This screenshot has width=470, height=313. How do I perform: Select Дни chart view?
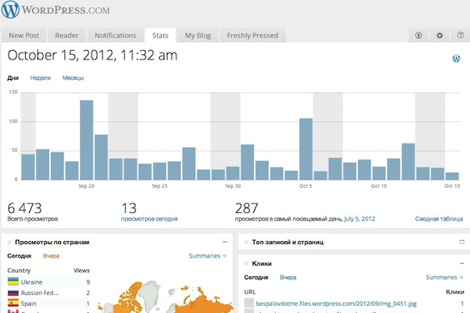[x=13, y=78]
